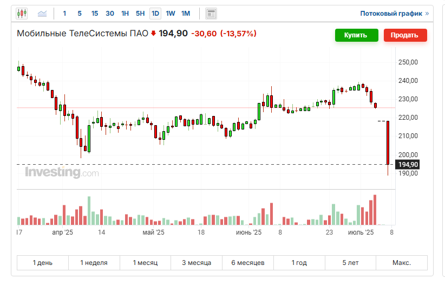
Task: Open the chart layout table icon
Action: [211, 14]
